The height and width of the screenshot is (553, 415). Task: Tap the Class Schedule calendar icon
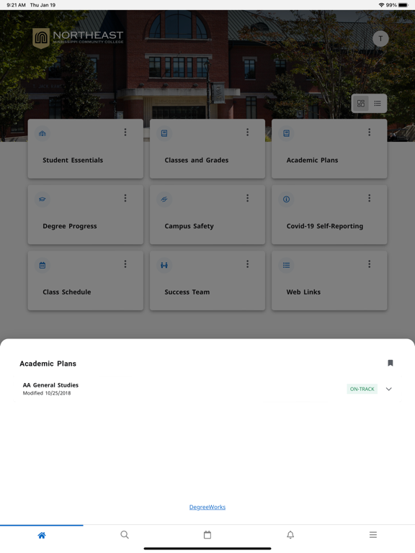tap(43, 265)
